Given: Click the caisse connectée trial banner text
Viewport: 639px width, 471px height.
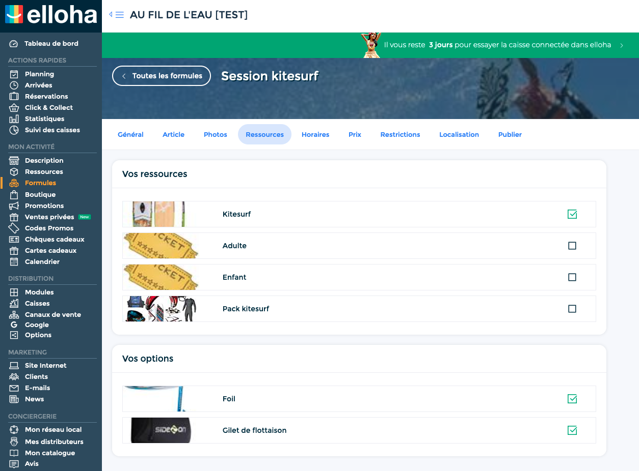Looking at the screenshot, I should coord(497,45).
